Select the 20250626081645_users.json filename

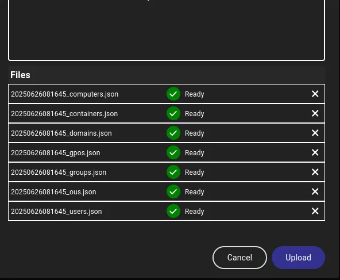(x=56, y=212)
